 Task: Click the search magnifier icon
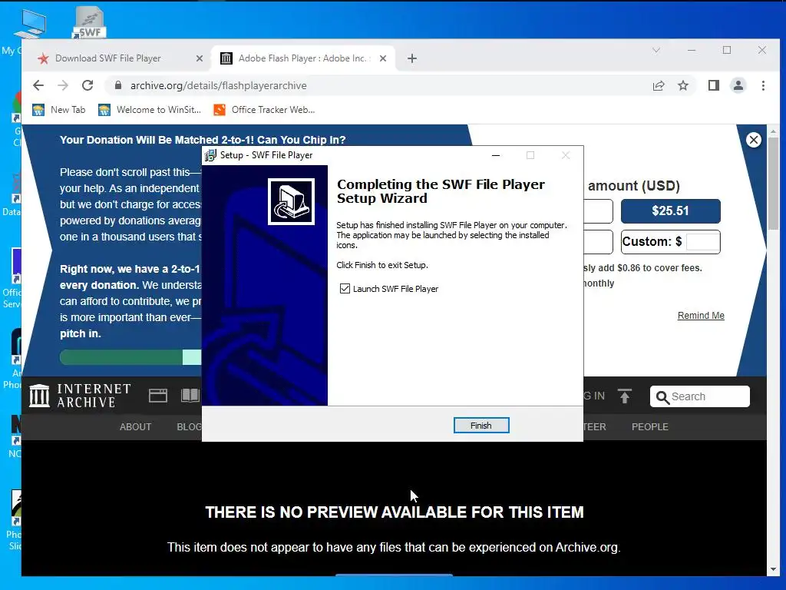click(662, 397)
